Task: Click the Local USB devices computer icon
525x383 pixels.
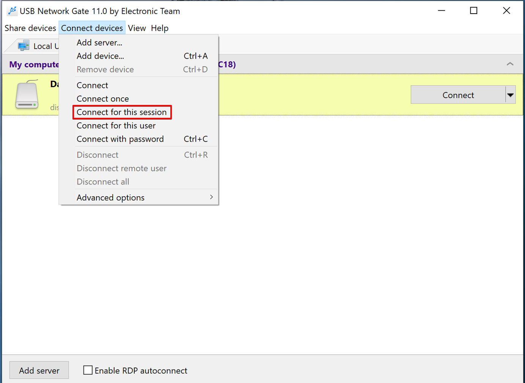Action: pos(24,46)
